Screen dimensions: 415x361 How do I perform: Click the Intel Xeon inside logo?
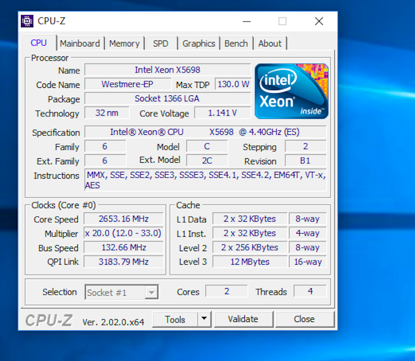pos(291,91)
